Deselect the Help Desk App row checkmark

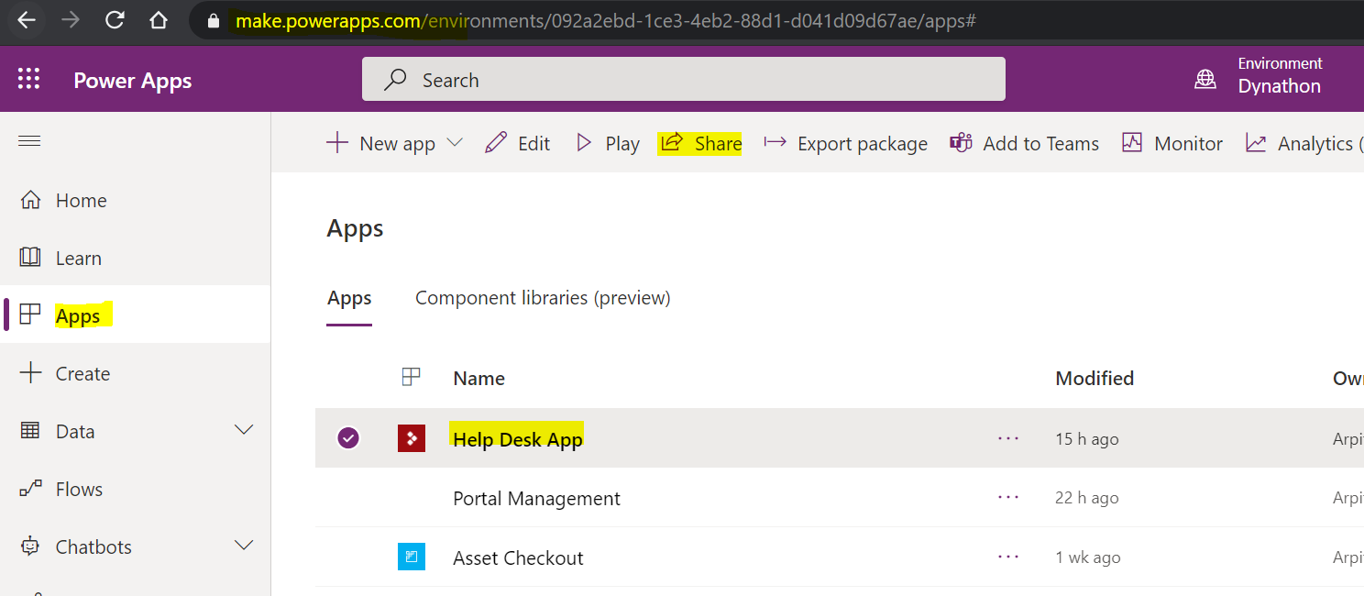click(348, 438)
